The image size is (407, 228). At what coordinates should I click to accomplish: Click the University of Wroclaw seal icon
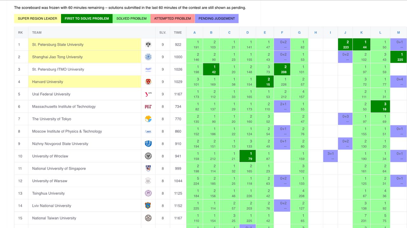(148, 156)
